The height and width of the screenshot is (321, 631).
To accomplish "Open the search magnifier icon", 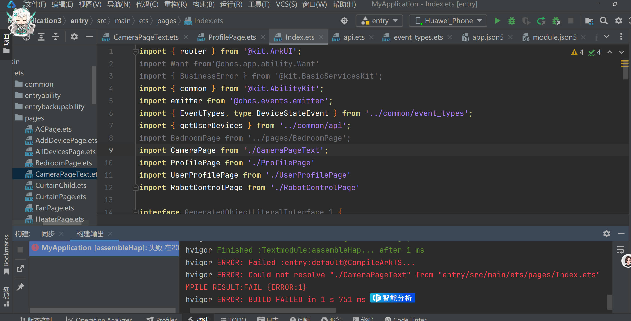I will [604, 21].
